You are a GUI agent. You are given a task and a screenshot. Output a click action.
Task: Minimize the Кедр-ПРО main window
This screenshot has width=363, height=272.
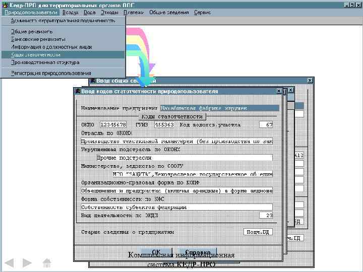tap(346, 5)
